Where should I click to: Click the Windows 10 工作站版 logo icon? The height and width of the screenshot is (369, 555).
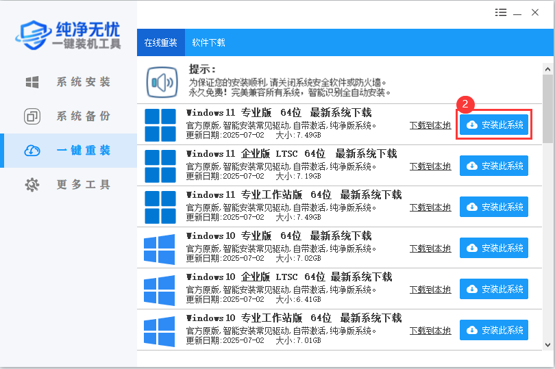point(160,331)
